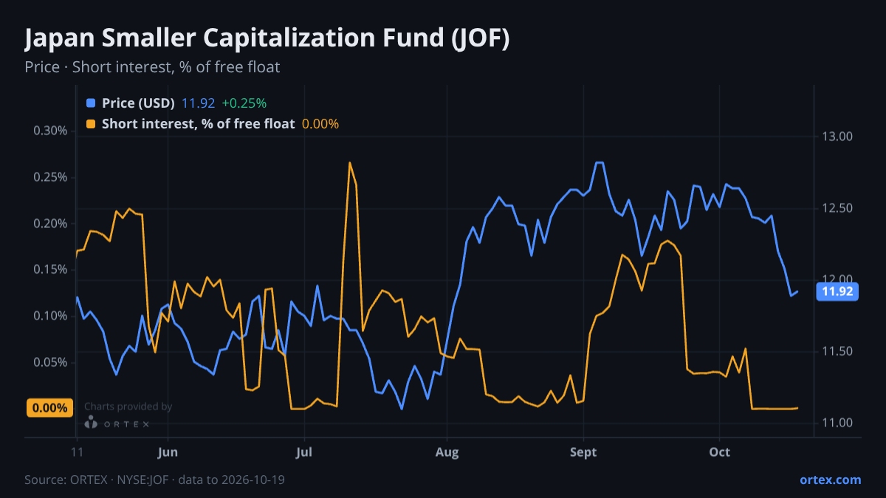886x498 pixels.
Task: Click the 11 date axis label
Action: click(x=77, y=452)
